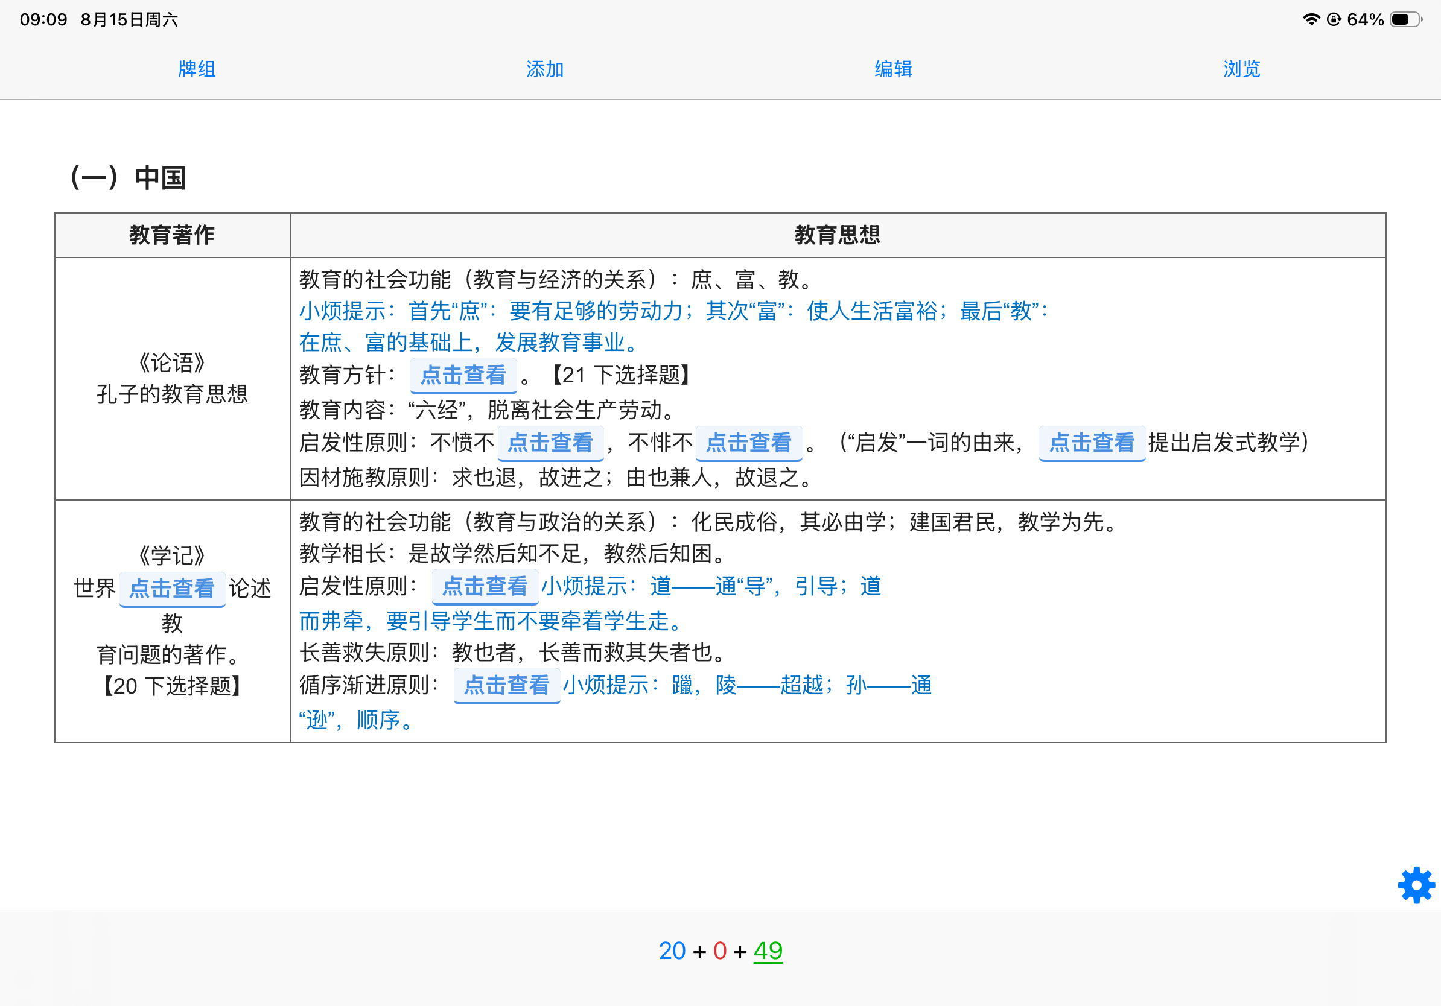This screenshot has height=1006, width=1441.
Task: Tap the line 教育内容：“六经”
Action: tap(487, 410)
